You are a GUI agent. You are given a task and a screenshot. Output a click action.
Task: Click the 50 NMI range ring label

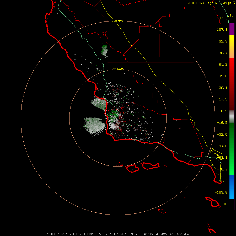tap(118, 69)
